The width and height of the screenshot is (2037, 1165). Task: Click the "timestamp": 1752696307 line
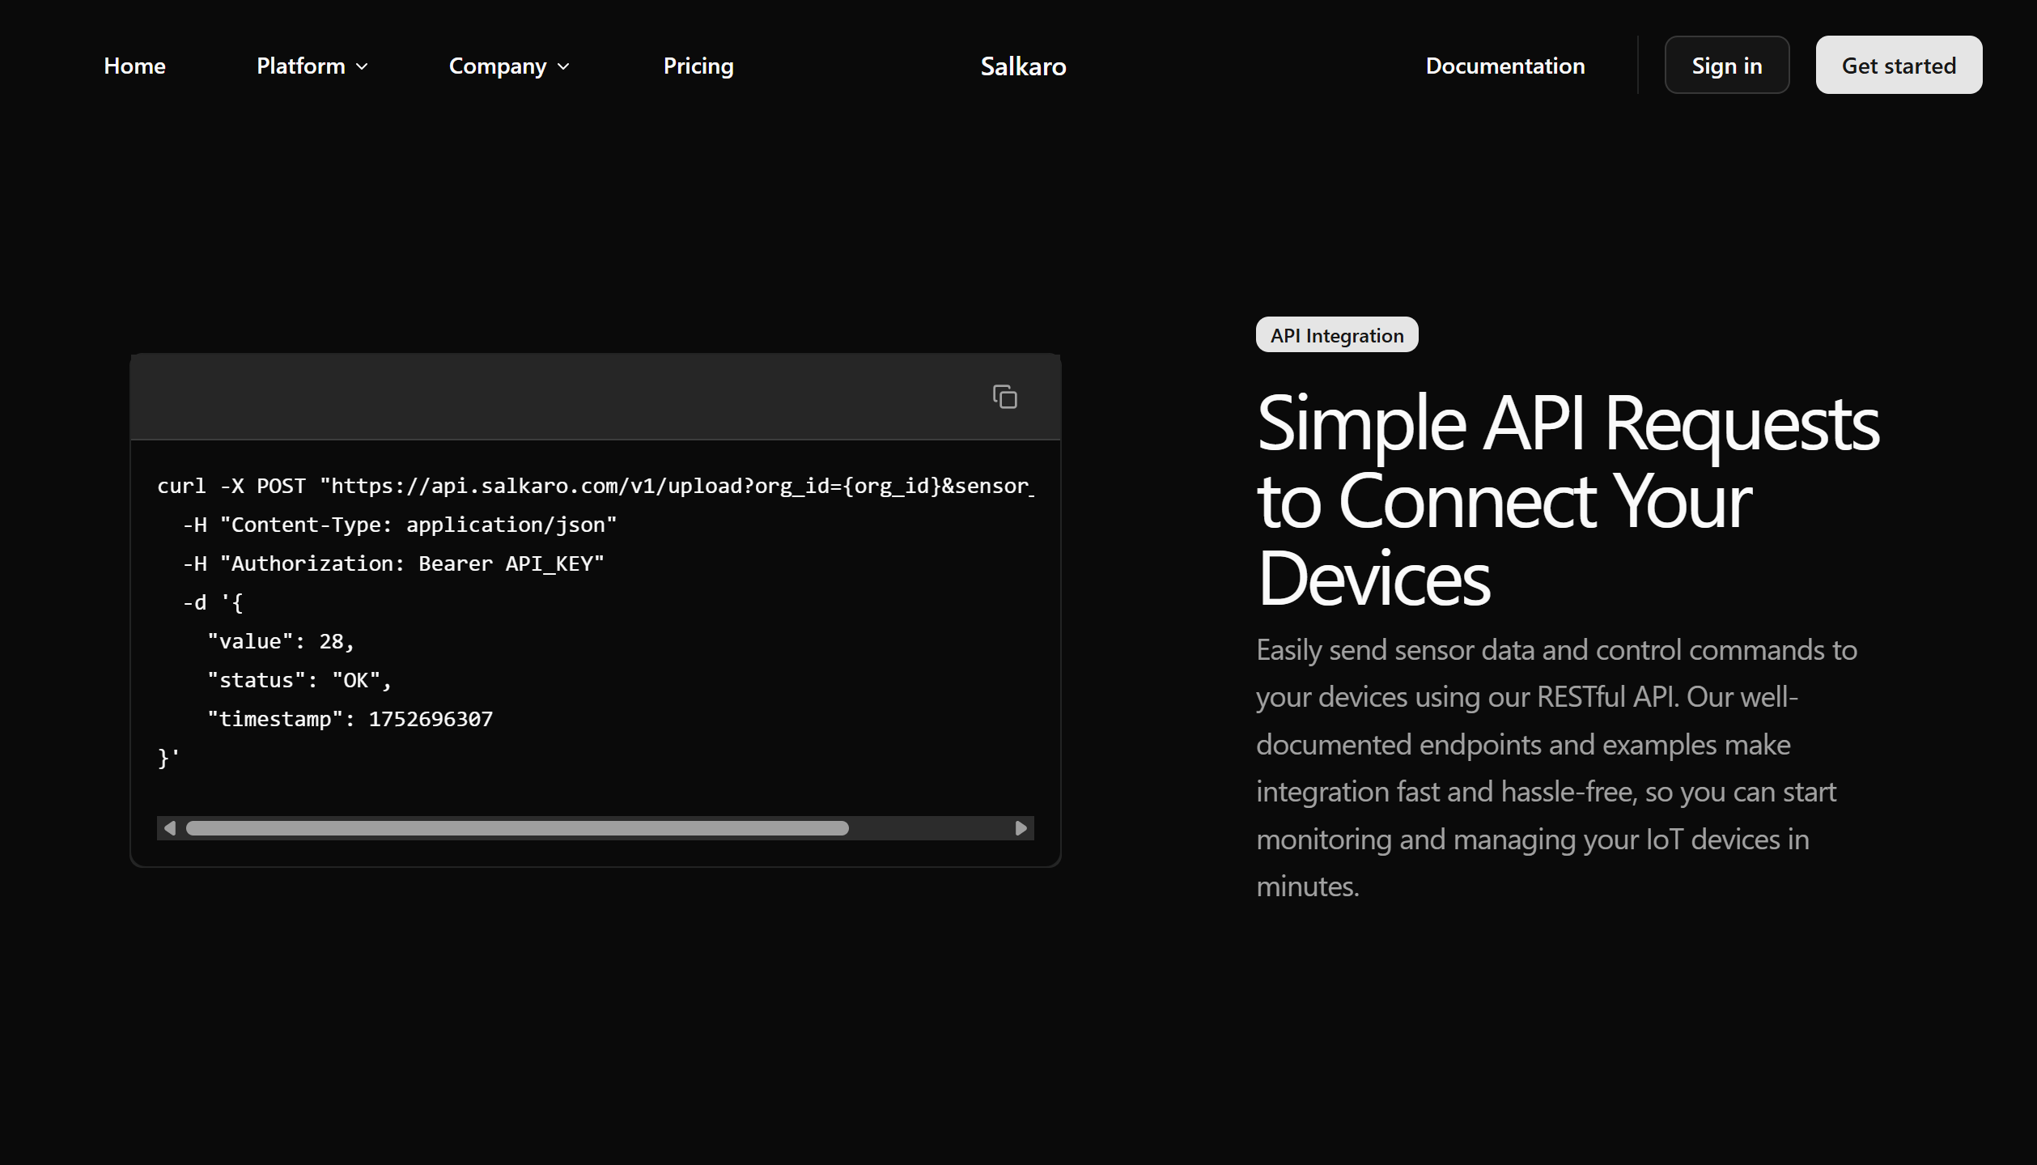(x=350, y=719)
